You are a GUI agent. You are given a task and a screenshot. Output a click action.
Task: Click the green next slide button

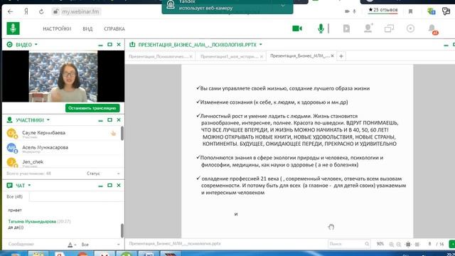coord(452,244)
